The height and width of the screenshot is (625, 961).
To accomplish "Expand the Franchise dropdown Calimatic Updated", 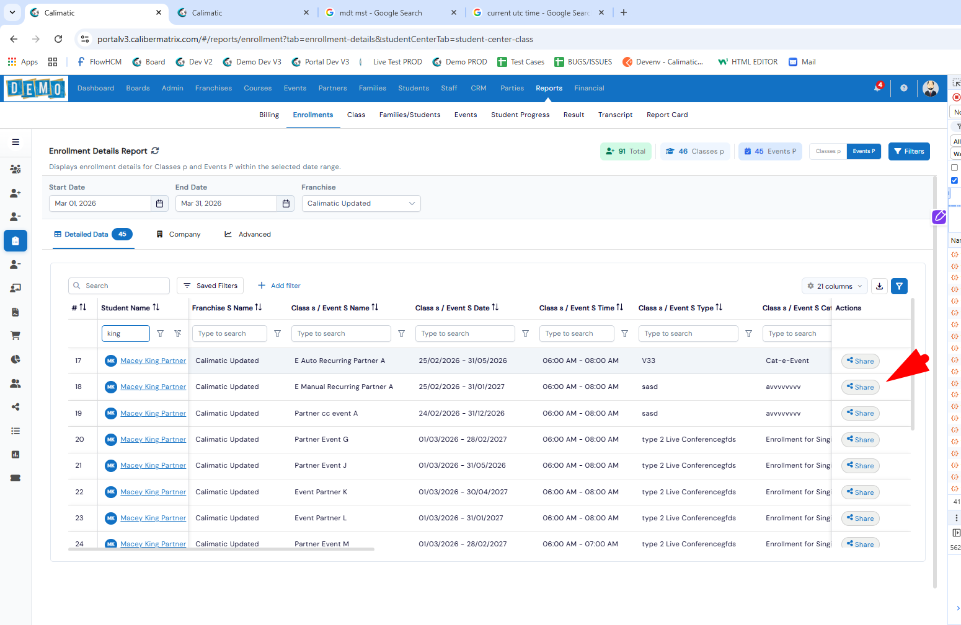I will point(361,203).
